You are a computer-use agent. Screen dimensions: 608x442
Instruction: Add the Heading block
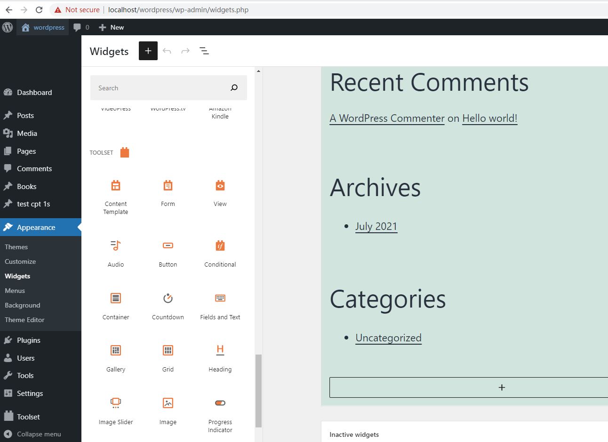click(x=220, y=358)
